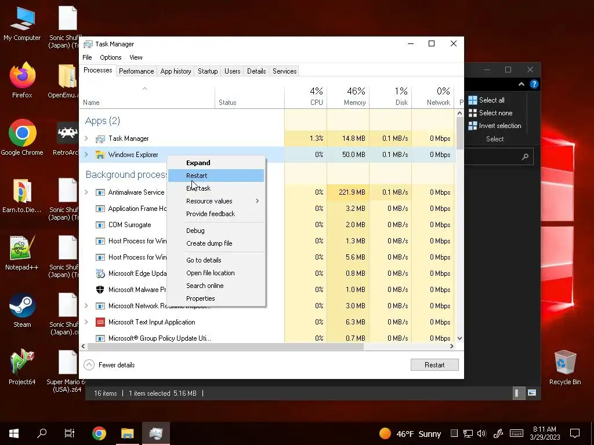Open pen workspace tray icon
Viewport: 594px width, 445px height.
click(x=498, y=433)
